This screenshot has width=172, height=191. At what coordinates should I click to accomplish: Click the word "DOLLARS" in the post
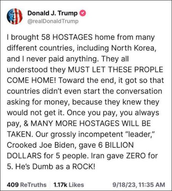coord(24,156)
